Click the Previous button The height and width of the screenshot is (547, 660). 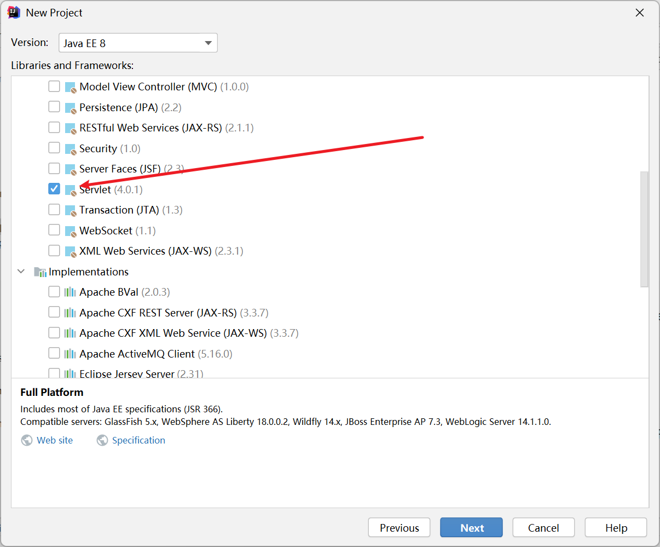400,528
